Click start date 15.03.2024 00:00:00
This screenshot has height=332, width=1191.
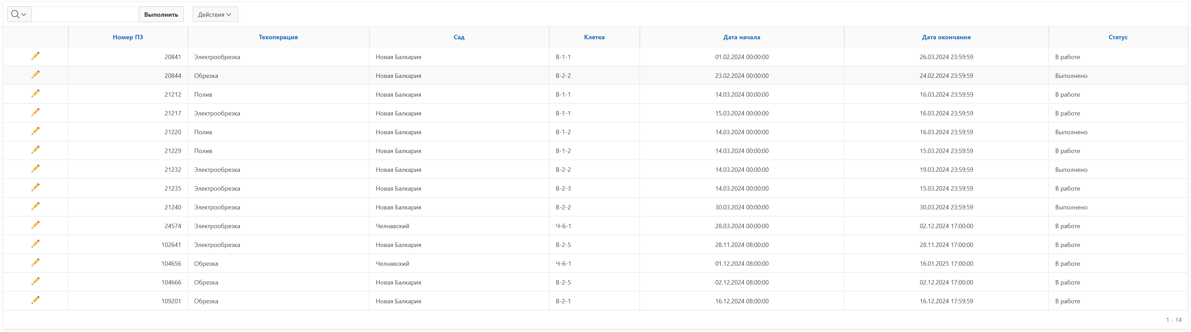click(742, 113)
